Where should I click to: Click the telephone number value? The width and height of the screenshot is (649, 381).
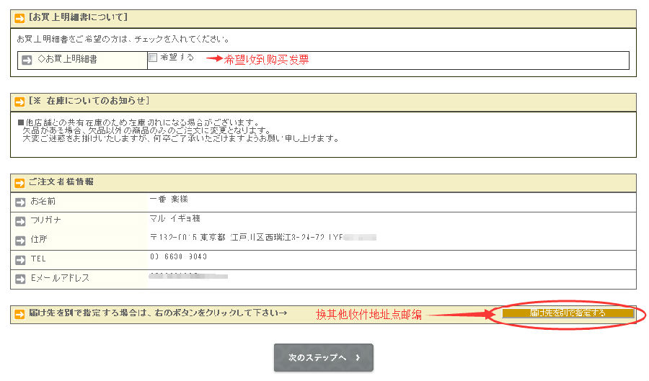pyautogui.click(x=178, y=256)
